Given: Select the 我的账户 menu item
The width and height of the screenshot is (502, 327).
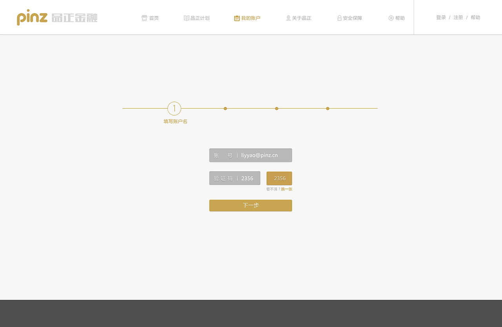Looking at the screenshot, I should coord(251,18).
